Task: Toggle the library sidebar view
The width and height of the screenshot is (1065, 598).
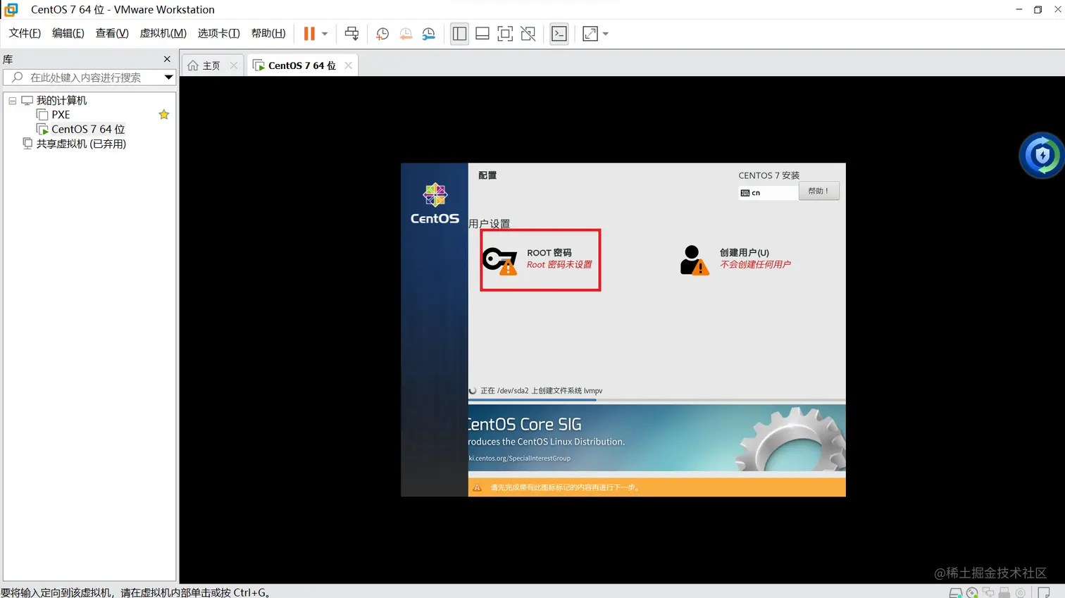Action: (x=459, y=34)
